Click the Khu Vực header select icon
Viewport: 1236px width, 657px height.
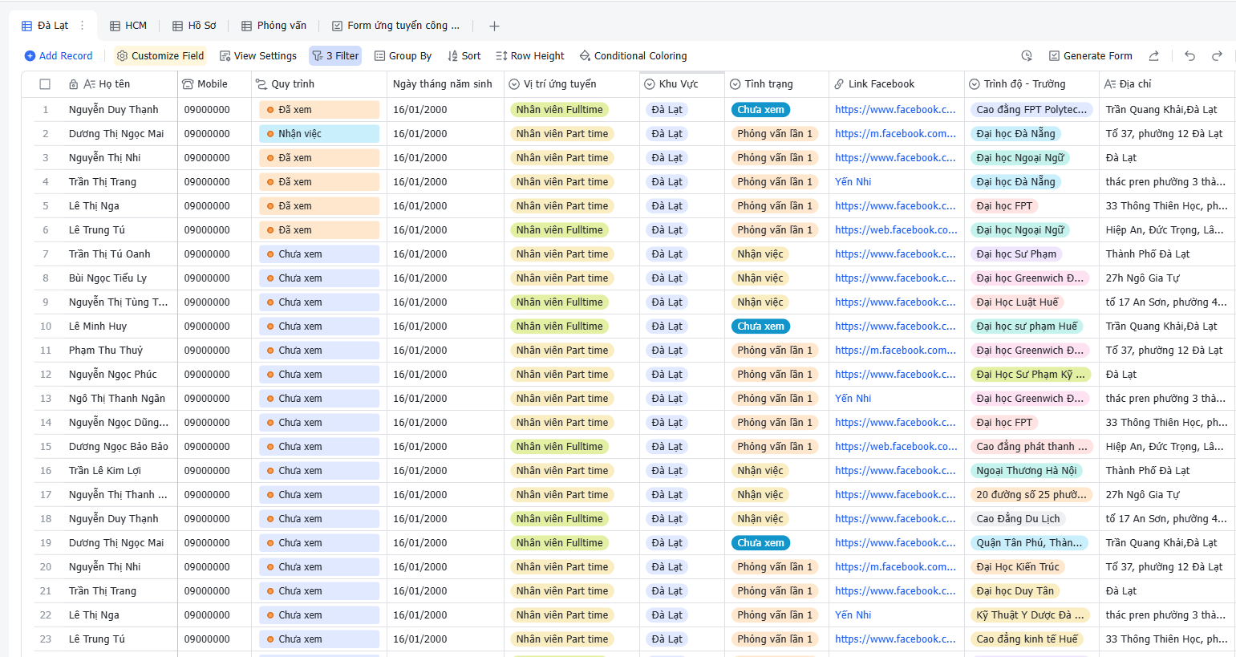coord(650,84)
